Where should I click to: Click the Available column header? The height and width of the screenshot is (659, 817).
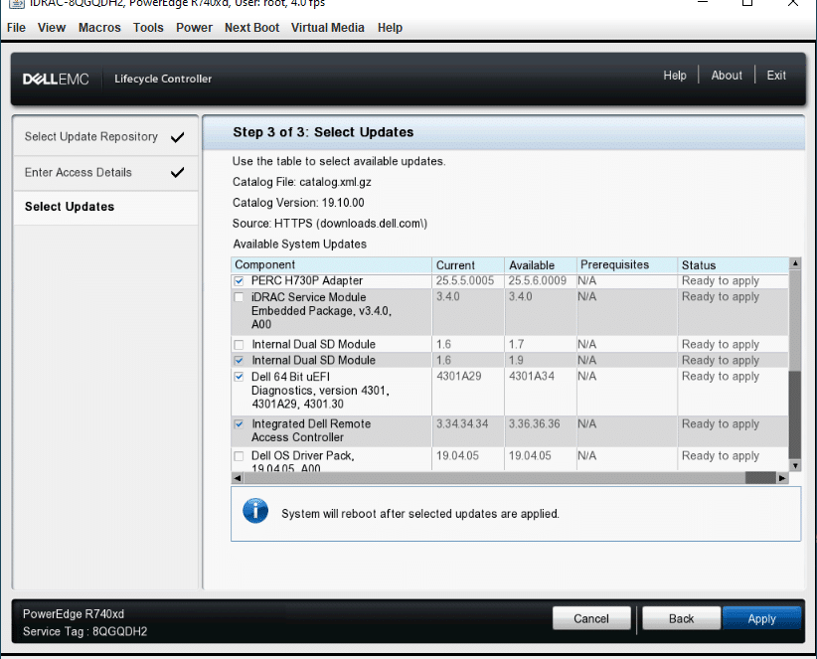click(x=541, y=265)
